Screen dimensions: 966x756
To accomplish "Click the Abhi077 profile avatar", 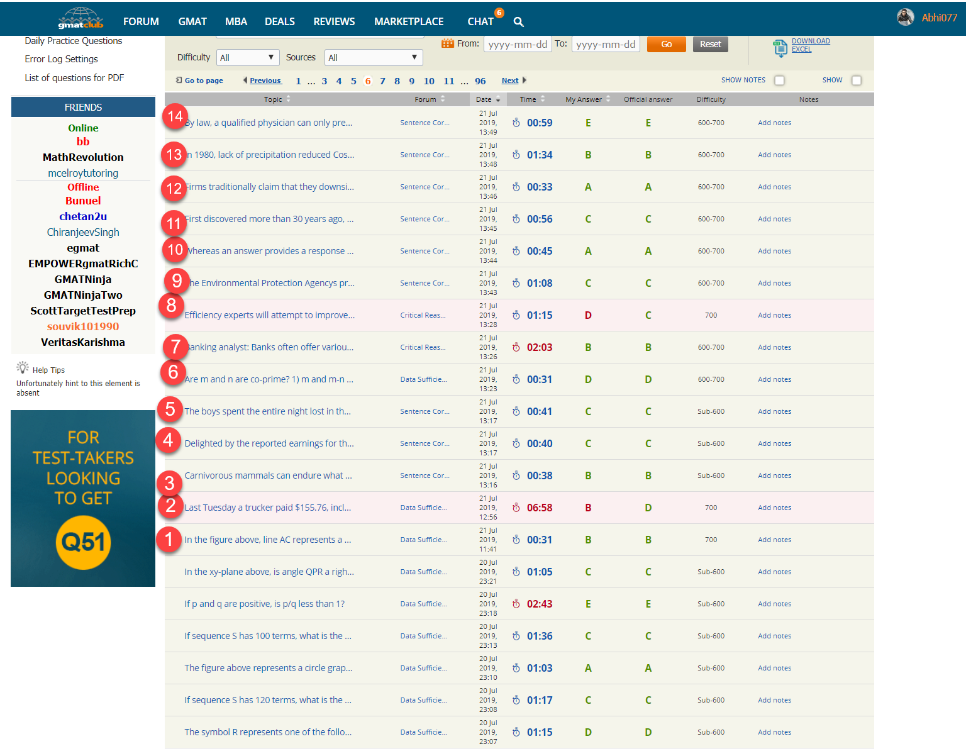I will point(906,17).
